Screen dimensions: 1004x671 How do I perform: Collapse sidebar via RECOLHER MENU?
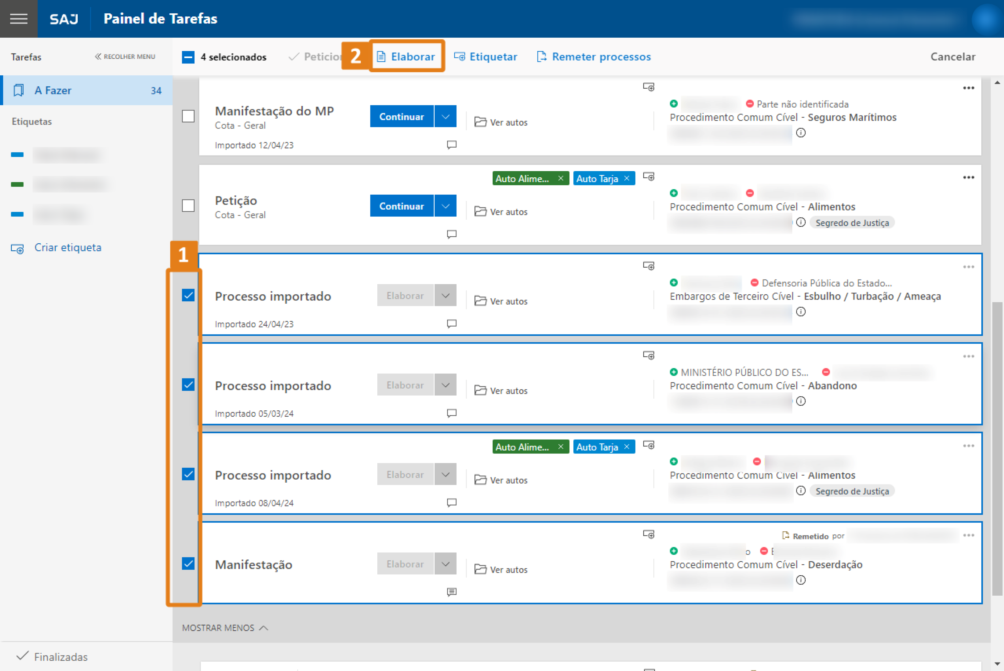[x=125, y=56]
